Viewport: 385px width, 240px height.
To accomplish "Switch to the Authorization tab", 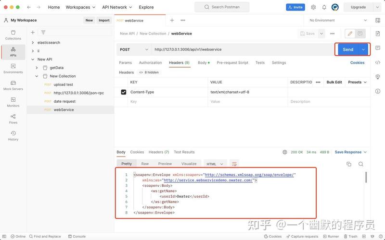I will click(150, 63).
